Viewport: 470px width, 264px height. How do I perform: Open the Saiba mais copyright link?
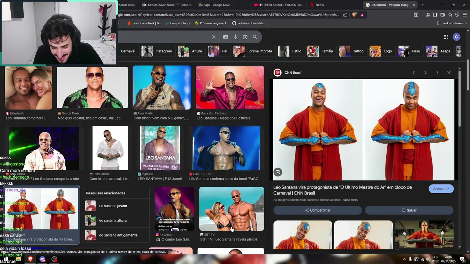[350, 200]
